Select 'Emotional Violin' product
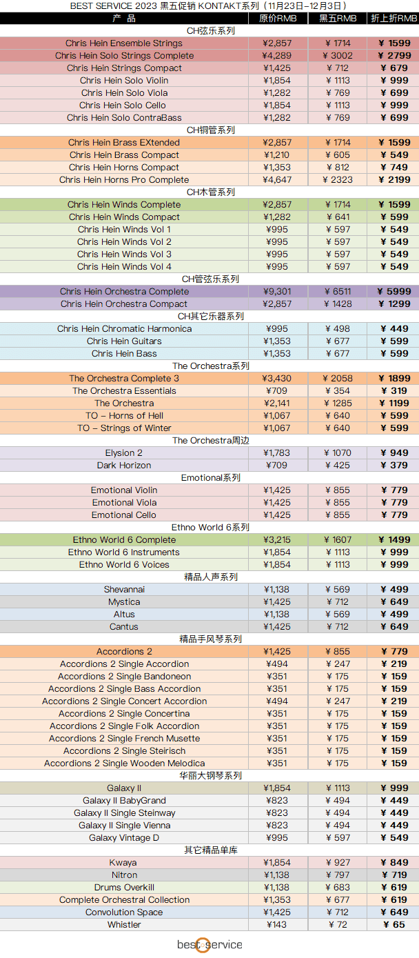Image resolution: width=419 pixels, height=958 pixels. (124, 490)
